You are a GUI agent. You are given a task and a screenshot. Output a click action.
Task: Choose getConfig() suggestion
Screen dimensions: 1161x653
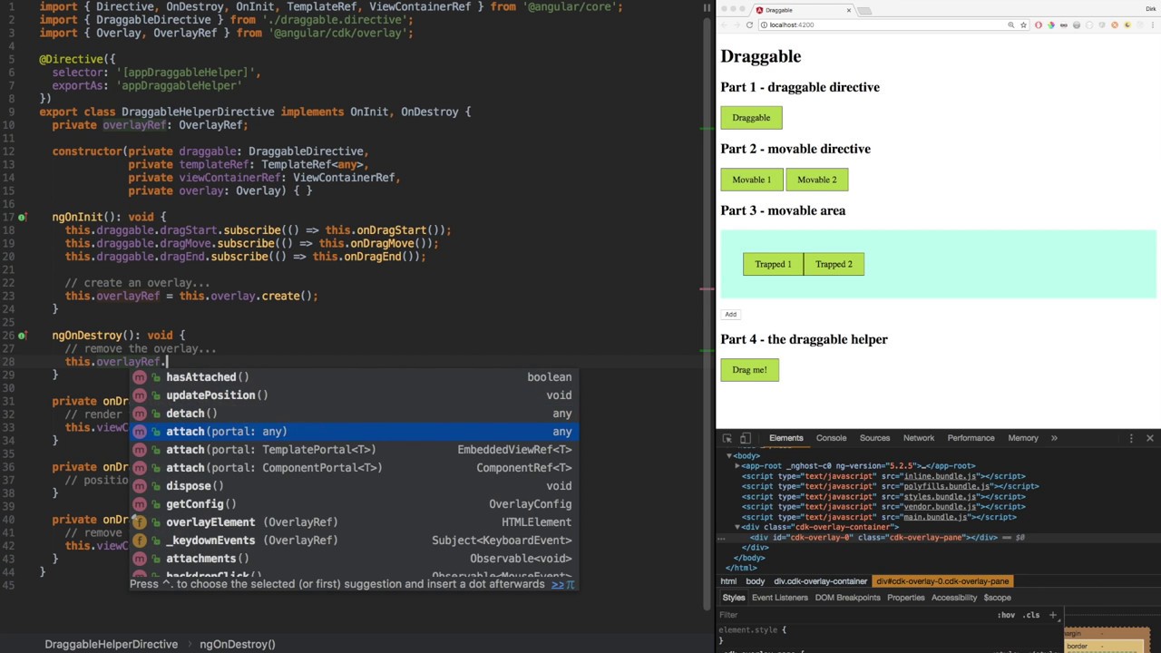coord(353,504)
